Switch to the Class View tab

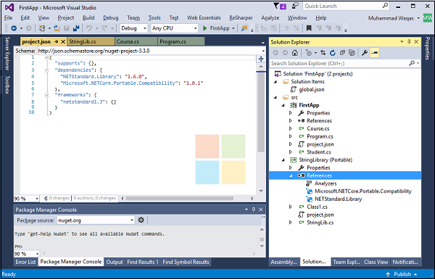[376, 262]
